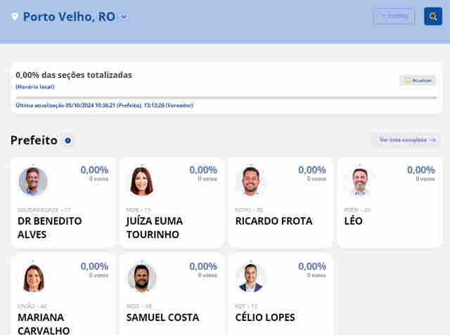450x335 pixels.
Task: Click Célio Lopes's candidate portrait
Action: click(x=250, y=277)
